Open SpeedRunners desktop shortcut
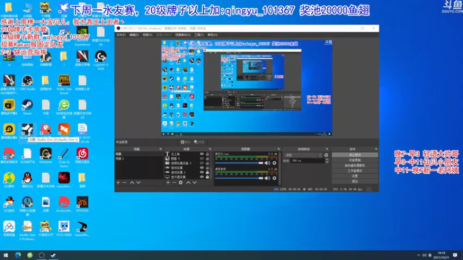 coord(82,229)
